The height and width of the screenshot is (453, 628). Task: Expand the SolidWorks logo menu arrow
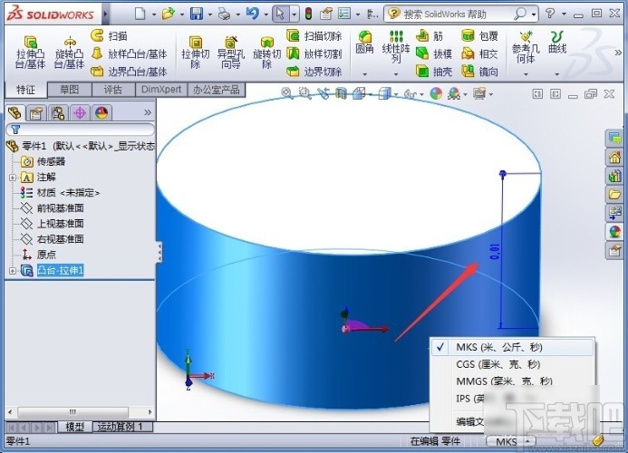[x=105, y=14]
